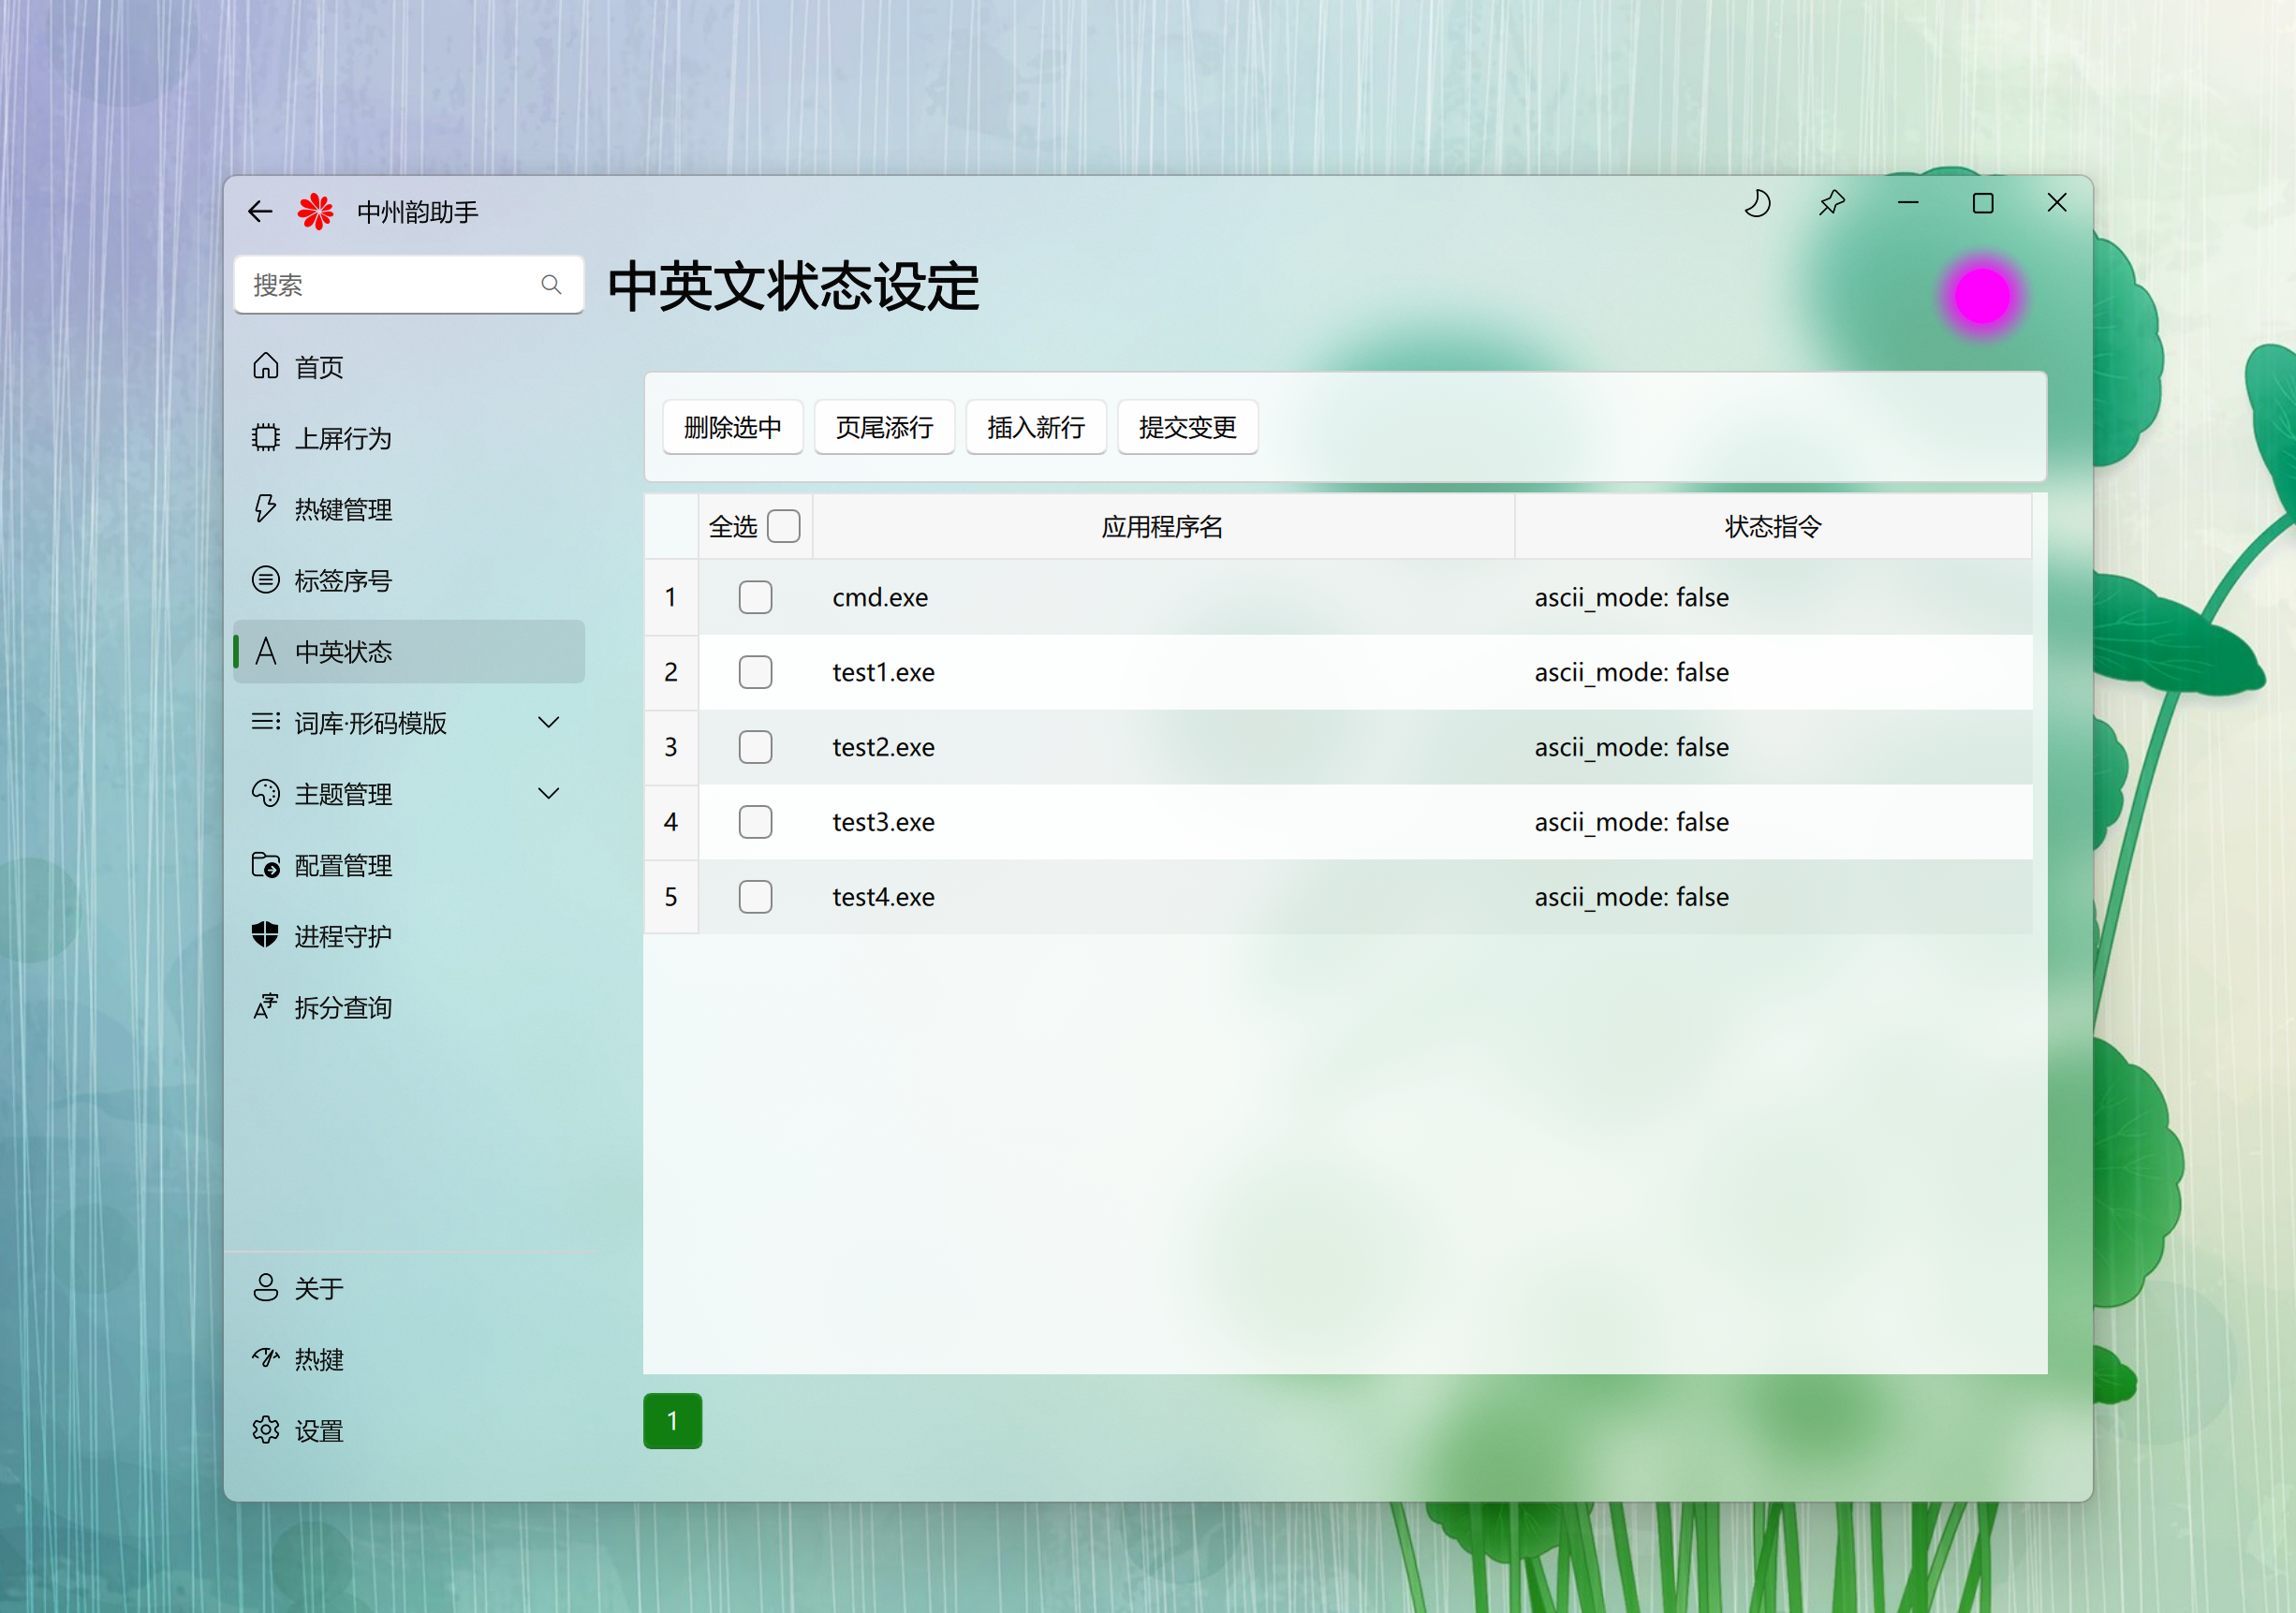This screenshot has height=1613, width=2296.
Task: Click 提交变更 button
Action: [x=1186, y=427]
